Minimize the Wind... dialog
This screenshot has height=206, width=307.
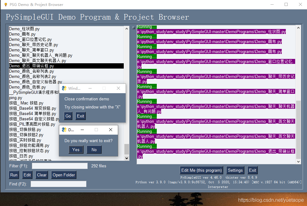[x=90, y=88]
